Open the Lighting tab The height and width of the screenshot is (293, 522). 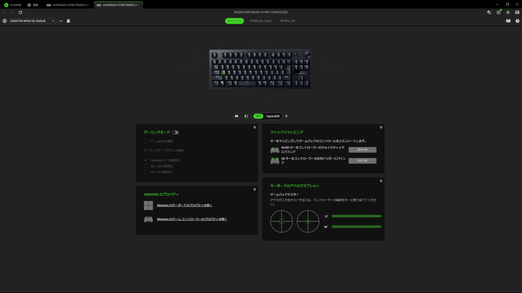click(288, 21)
